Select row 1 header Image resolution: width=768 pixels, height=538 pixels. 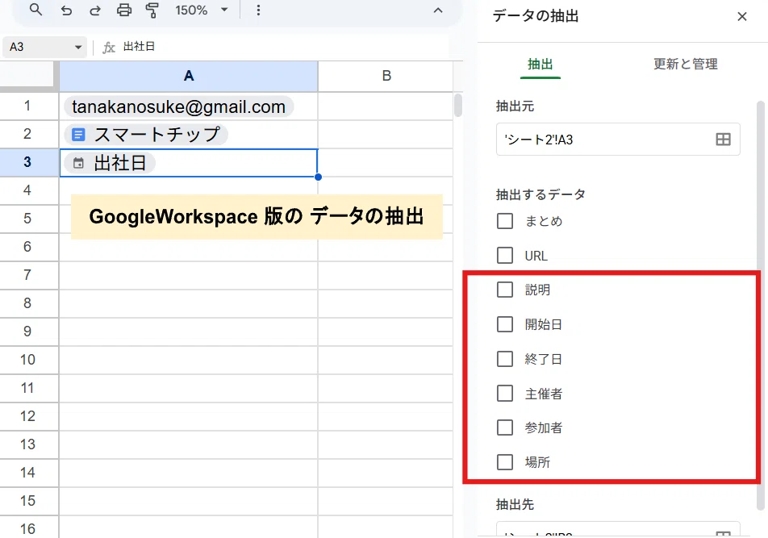(27, 106)
